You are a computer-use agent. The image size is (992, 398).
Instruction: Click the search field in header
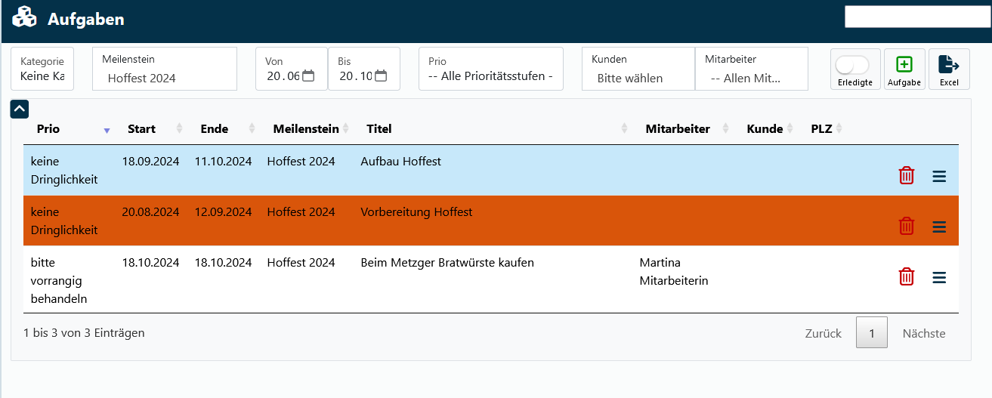[916, 17]
